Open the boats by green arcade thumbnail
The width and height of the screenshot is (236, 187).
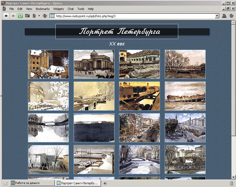click(x=140, y=64)
